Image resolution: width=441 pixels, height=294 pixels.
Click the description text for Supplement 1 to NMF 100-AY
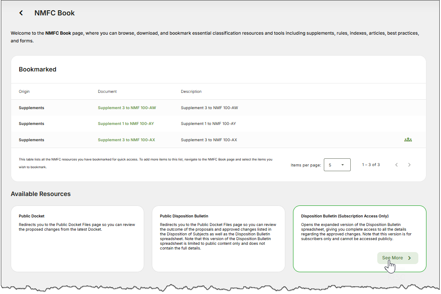click(x=208, y=124)
